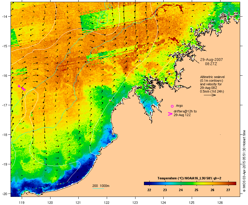Click the magenta drifter track near 119E
The height and width of the screenshot is (205, 248).
coord(22,88)
